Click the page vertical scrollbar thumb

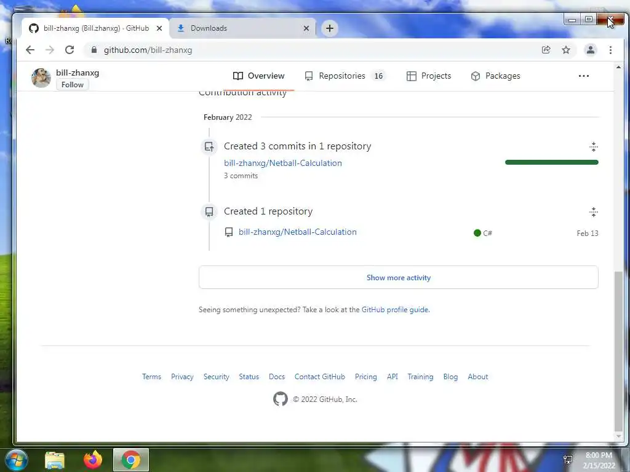coord(618,350)
